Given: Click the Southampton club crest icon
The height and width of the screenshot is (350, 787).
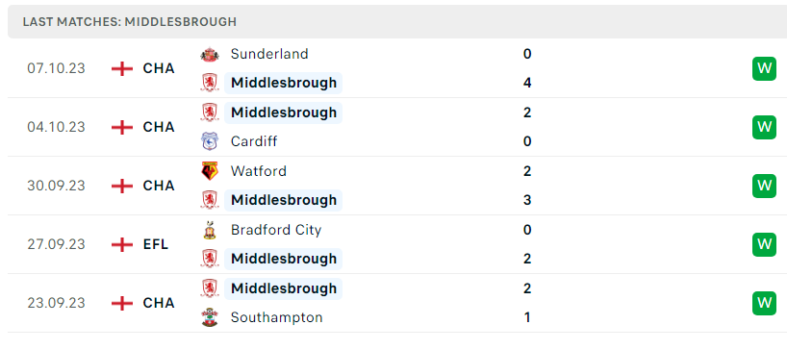Looking at the screenshot, I should click(x=210, y=317).
